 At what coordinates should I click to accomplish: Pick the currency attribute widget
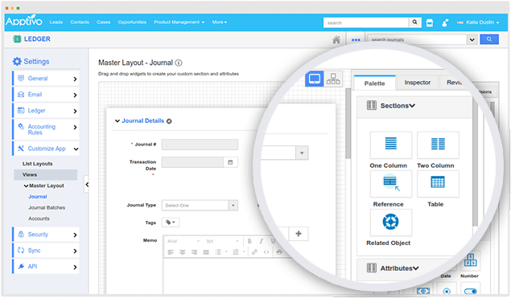click(x=423, y=291)
